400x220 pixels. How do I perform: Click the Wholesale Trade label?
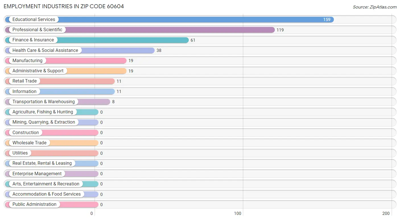point(29,143)
